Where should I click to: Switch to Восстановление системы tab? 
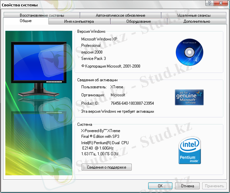click(x=42, y=15)
